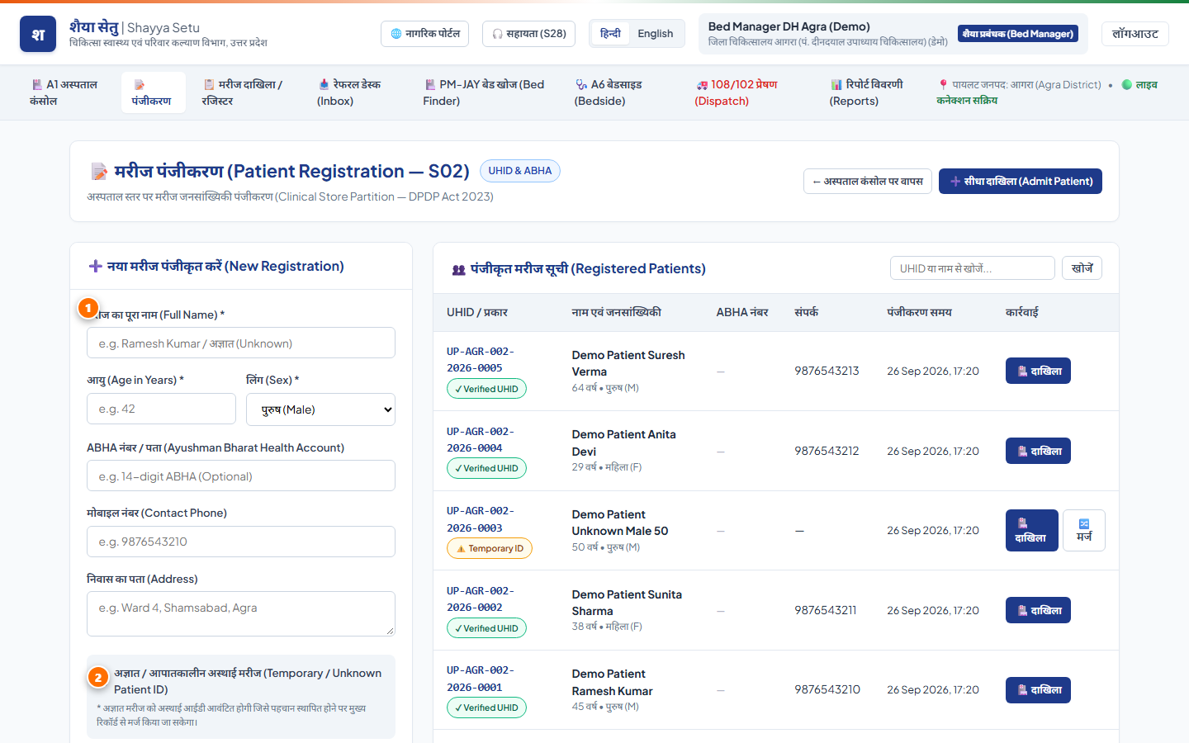1189x743 pixels.
Task: Focus the Full Name input field
Action: (x=241, y=343)
